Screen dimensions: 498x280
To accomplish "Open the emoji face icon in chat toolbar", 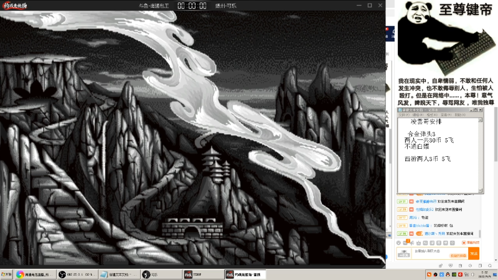I will point(398,243).
